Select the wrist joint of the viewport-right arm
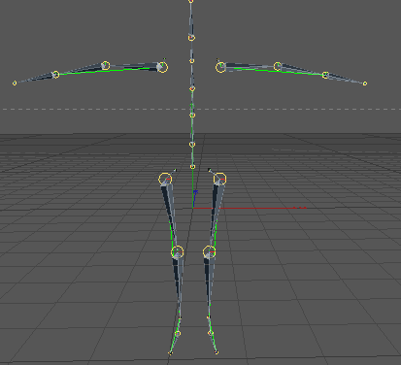Image resolution: width=401 pixels, height=365 pixels. [x=325, y=75]
